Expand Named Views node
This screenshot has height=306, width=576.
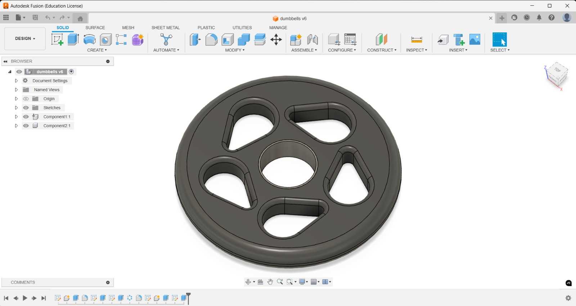coord(16,90)
